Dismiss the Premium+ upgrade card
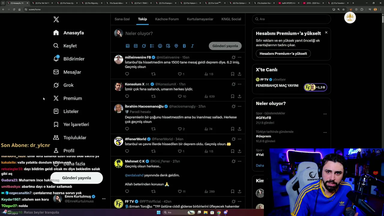 326,32
